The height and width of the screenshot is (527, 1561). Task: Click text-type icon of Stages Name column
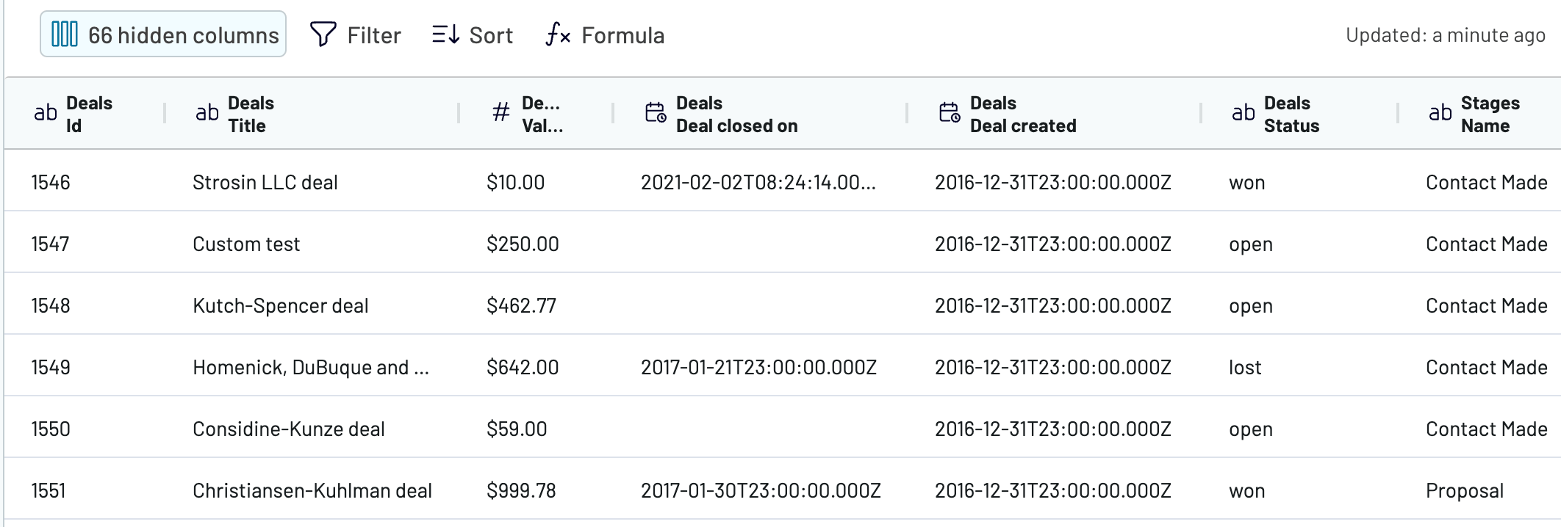[1440, 113]
